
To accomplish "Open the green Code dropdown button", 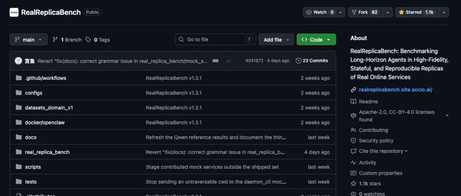I will 316,39.
